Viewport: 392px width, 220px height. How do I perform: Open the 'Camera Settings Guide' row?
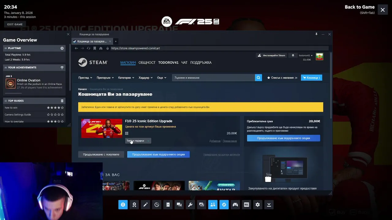pyautogui.click(x=34, y=115)
